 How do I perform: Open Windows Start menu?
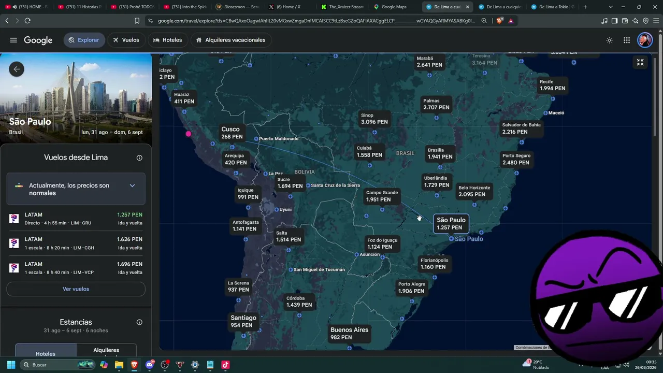[x=11, y=365]
